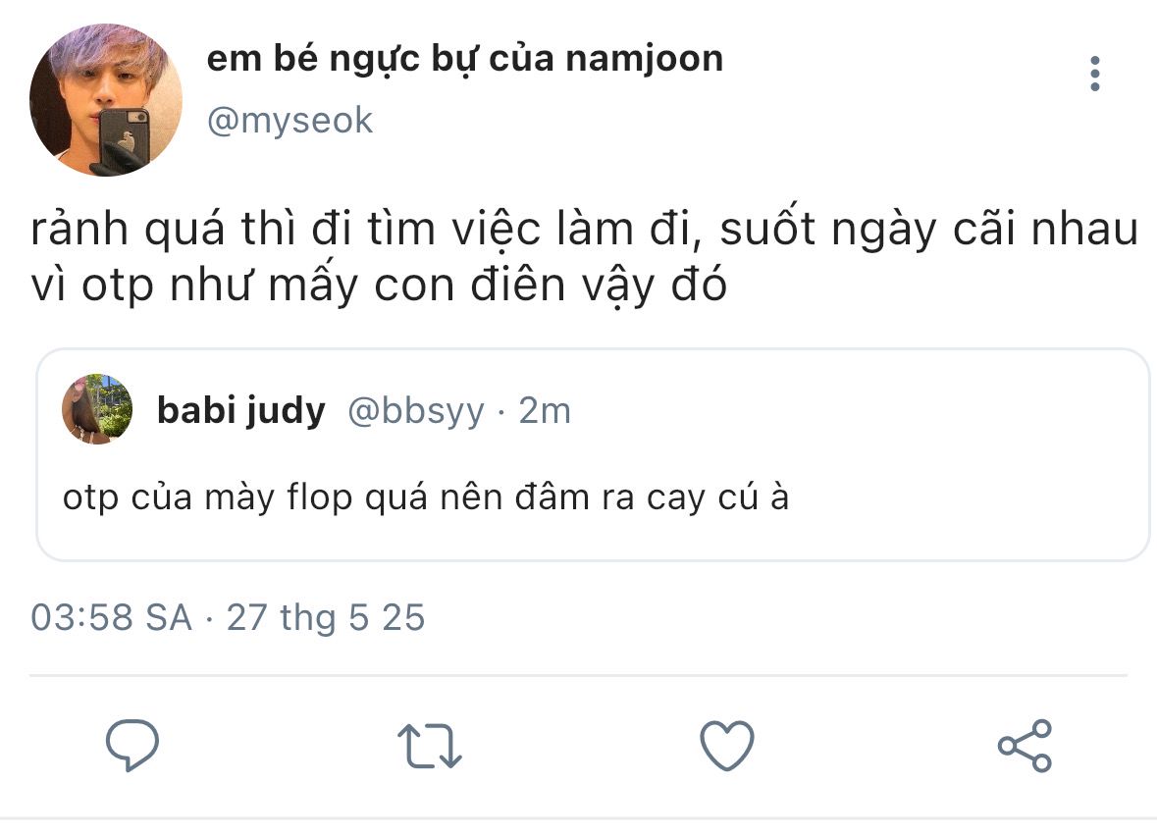Open the @myseok handle
Viewport: 1157px width, 836px height.
pos(289,121)
